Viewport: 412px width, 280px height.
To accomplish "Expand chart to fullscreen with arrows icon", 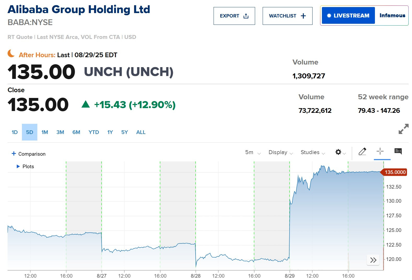I will tap(403, 129).
